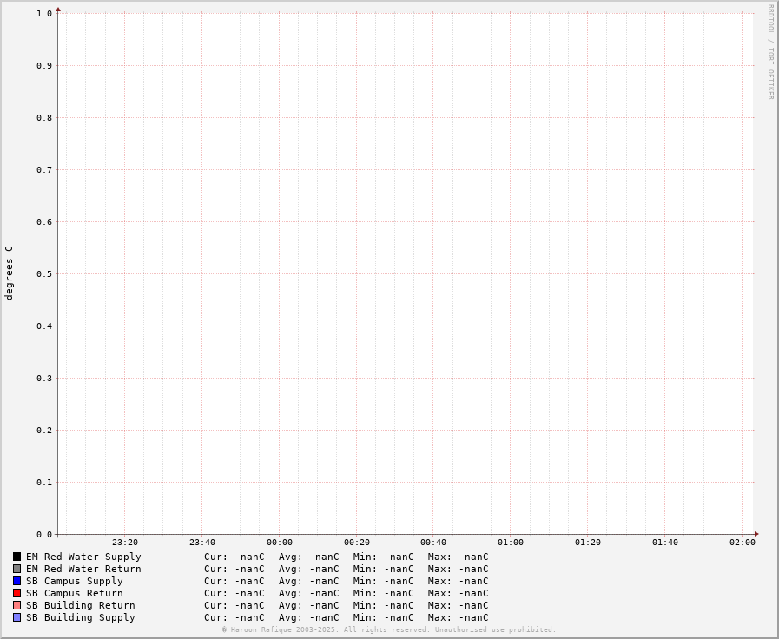Click the RRDTOOL / TOBI OETIKER watermark

pos(770,52)
